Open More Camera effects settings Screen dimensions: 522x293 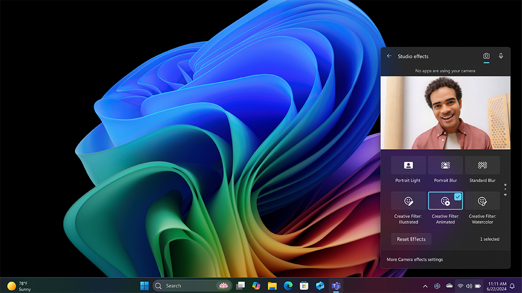click(415, 259)
